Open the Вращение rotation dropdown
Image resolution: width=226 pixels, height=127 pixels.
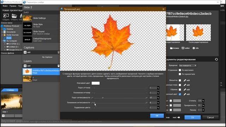click(188, 65)
